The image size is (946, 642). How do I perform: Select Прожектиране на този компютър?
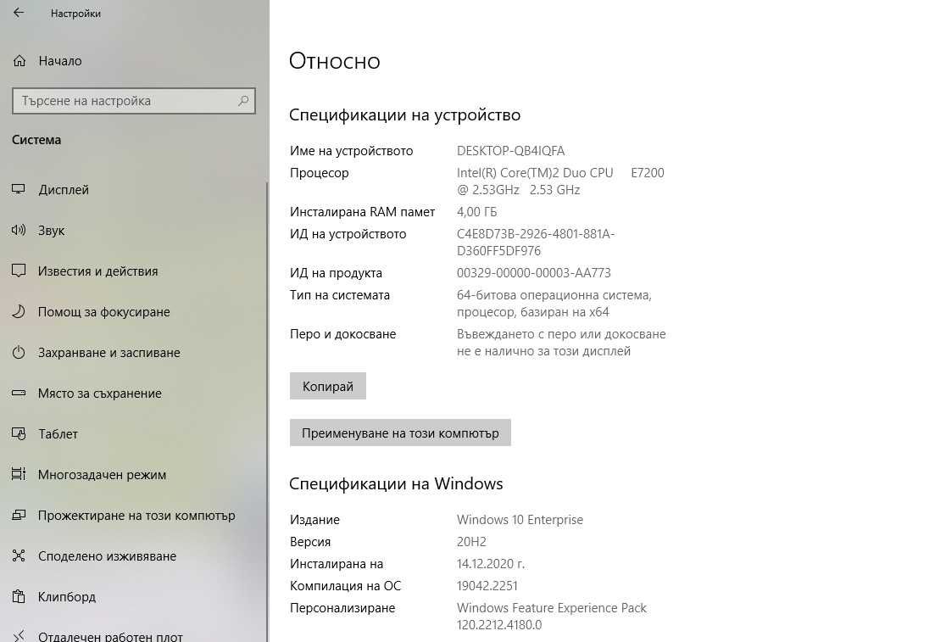pos(133,516)
